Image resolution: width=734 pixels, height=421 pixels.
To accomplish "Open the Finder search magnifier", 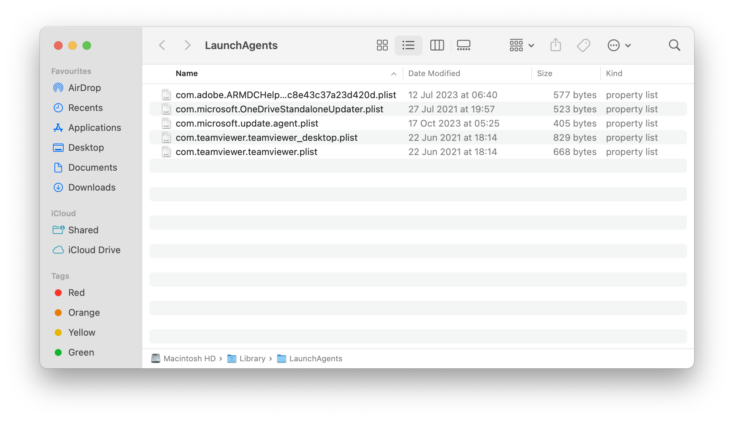I will pos(674,45).
